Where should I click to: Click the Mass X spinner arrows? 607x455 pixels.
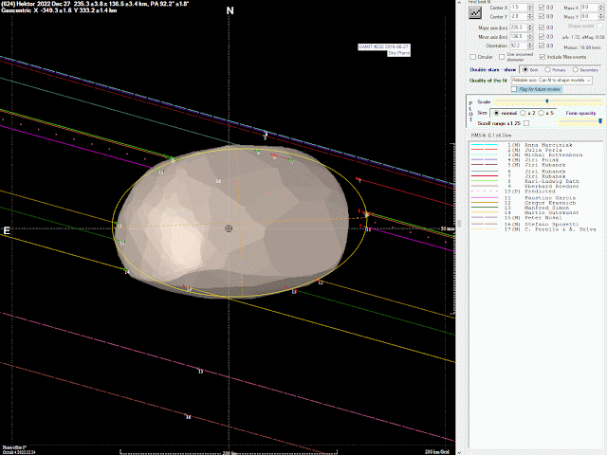(601, 8)
